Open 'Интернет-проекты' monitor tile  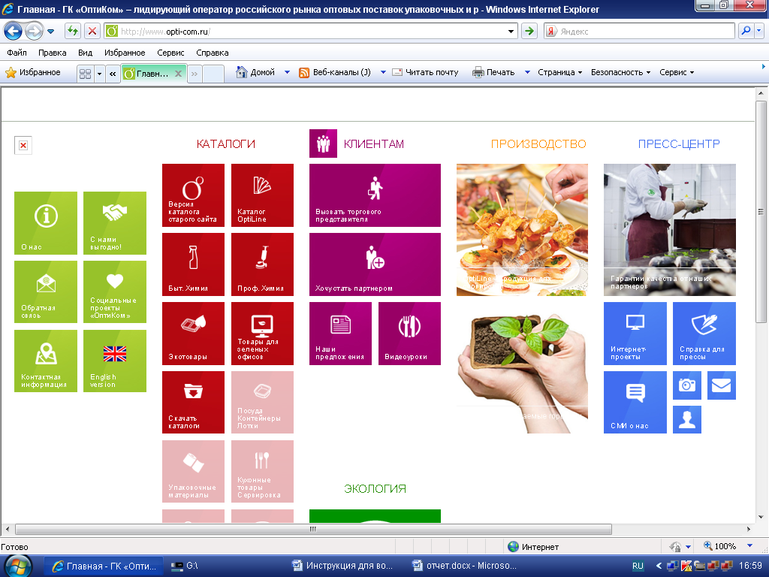coord(635,334)
